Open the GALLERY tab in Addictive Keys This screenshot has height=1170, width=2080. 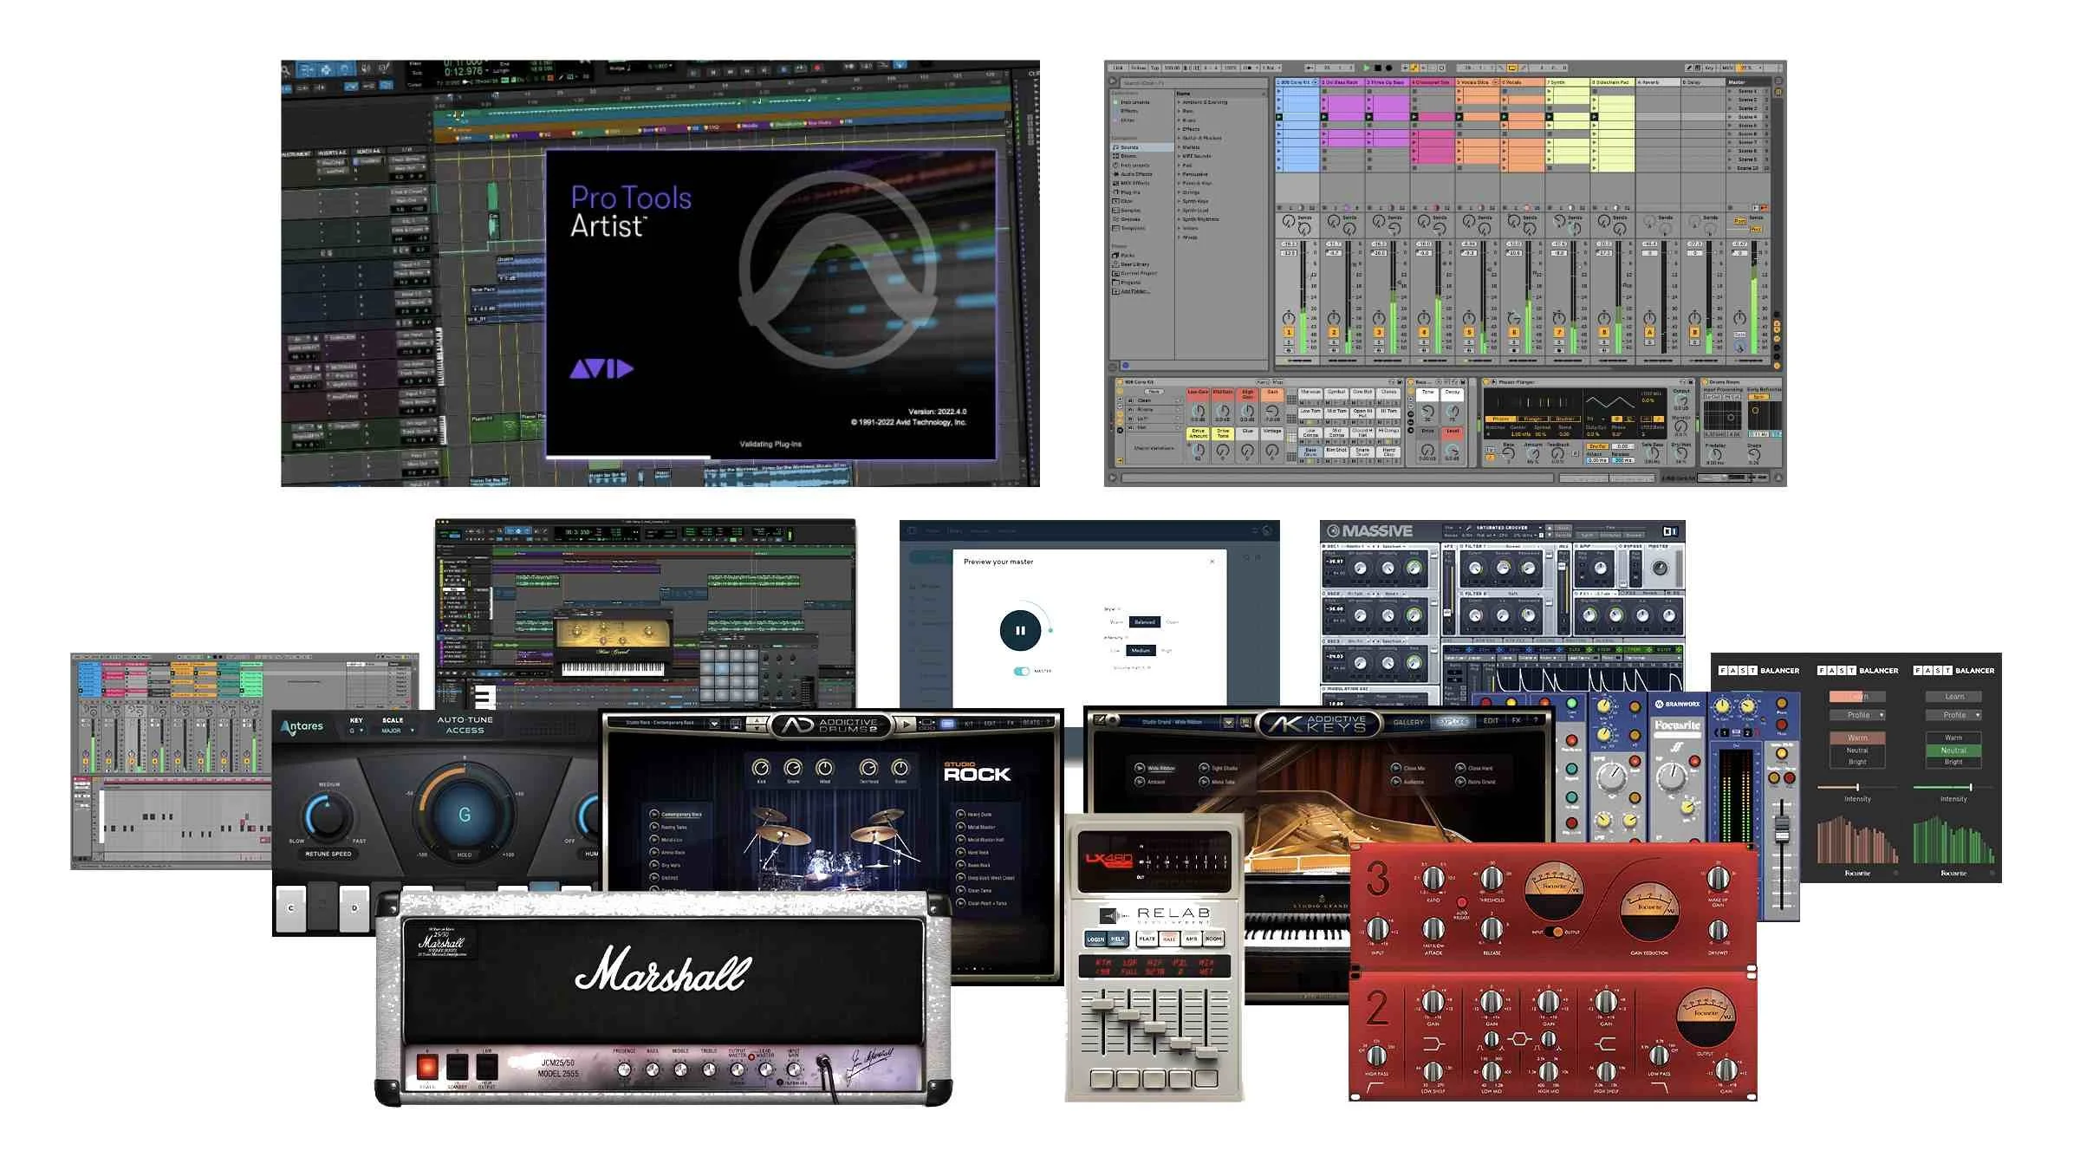1407,722
